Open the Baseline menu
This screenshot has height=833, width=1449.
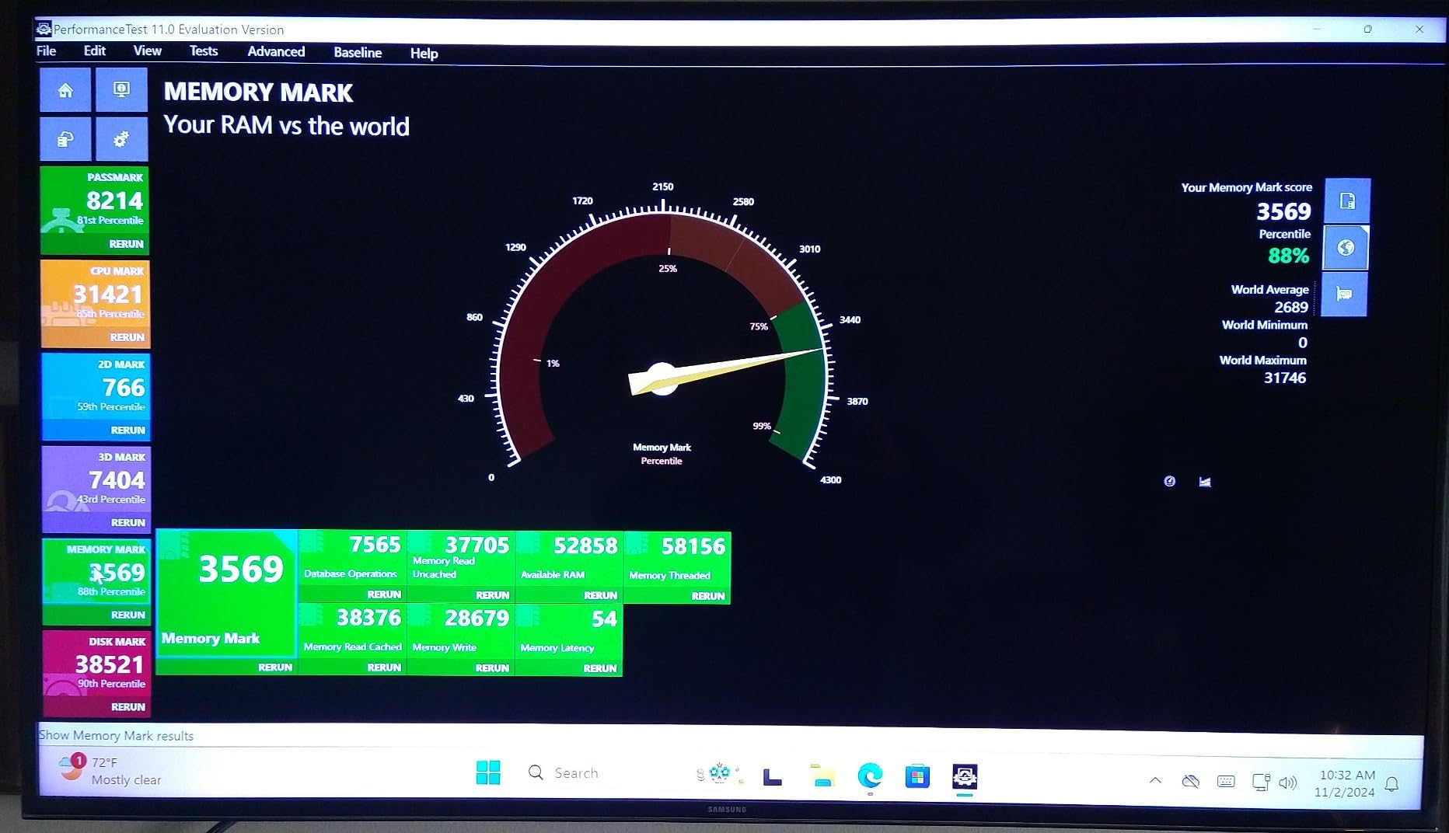pyautogui.click(x=358, y=53)
